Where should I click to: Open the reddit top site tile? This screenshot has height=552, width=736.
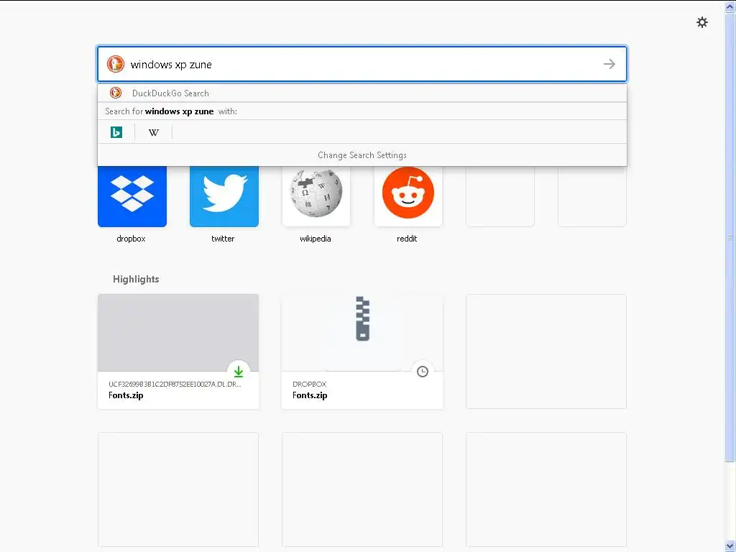[408, 196]
